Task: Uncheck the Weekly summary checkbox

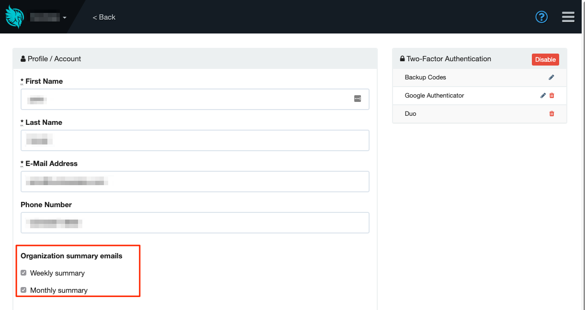Action: pyautogui.click(x=23, y=273)
